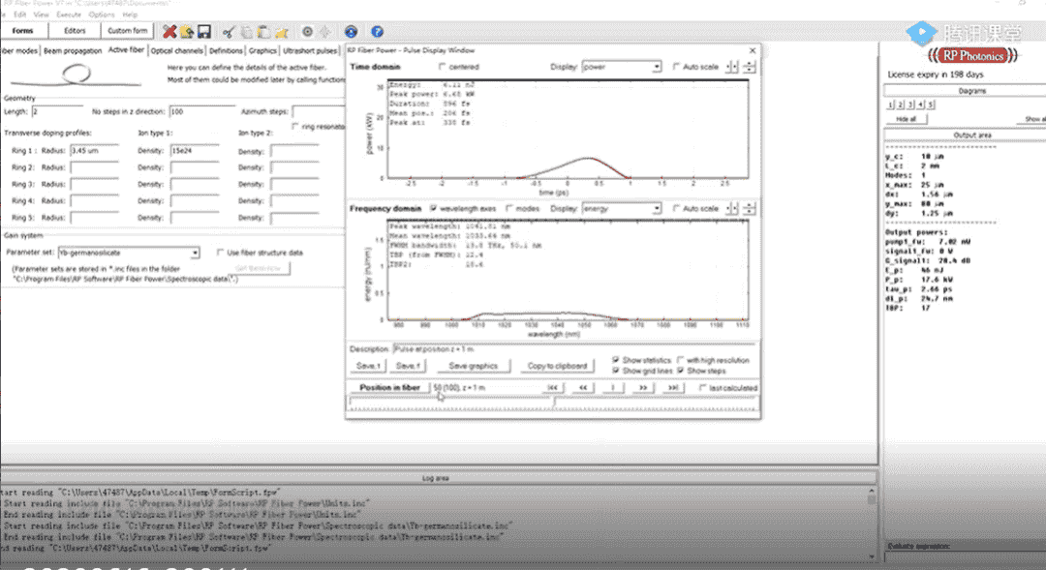Click the log area vertical scrollbar
Image resolution: width=1046 pixels, height=570 pixels.
872,524
